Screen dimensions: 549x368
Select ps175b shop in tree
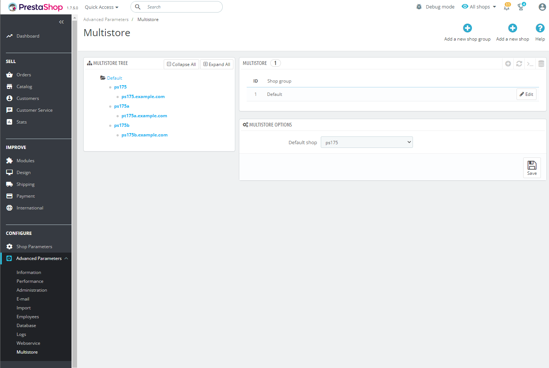pos(122,125)
